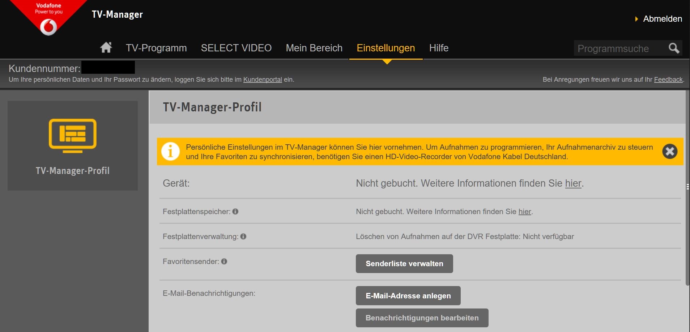Click the TV-Manager title text
Viewport: 690px width, 332px height.
pos(117,14)
